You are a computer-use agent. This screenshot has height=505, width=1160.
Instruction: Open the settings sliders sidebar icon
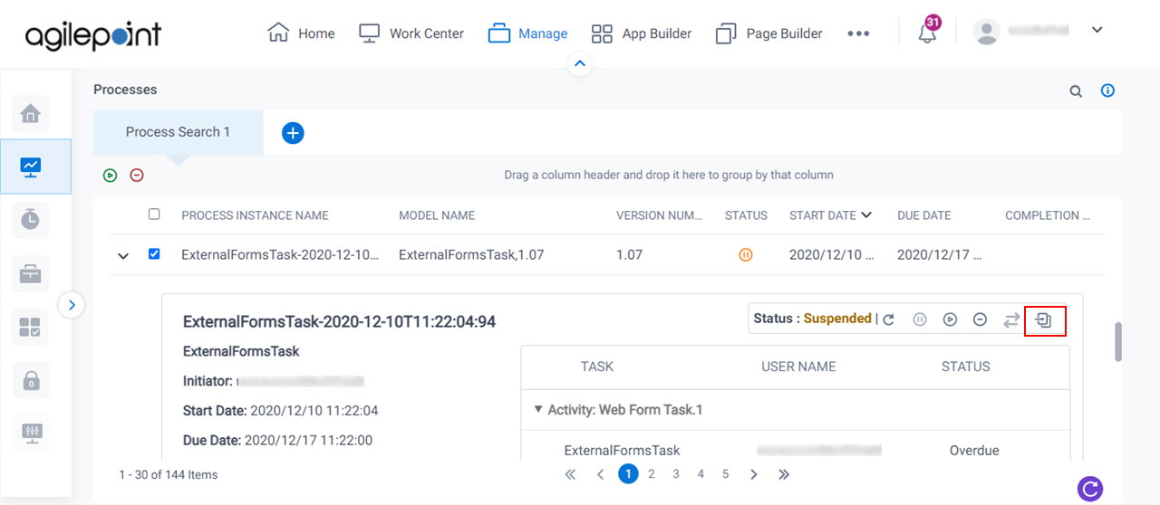31,434
